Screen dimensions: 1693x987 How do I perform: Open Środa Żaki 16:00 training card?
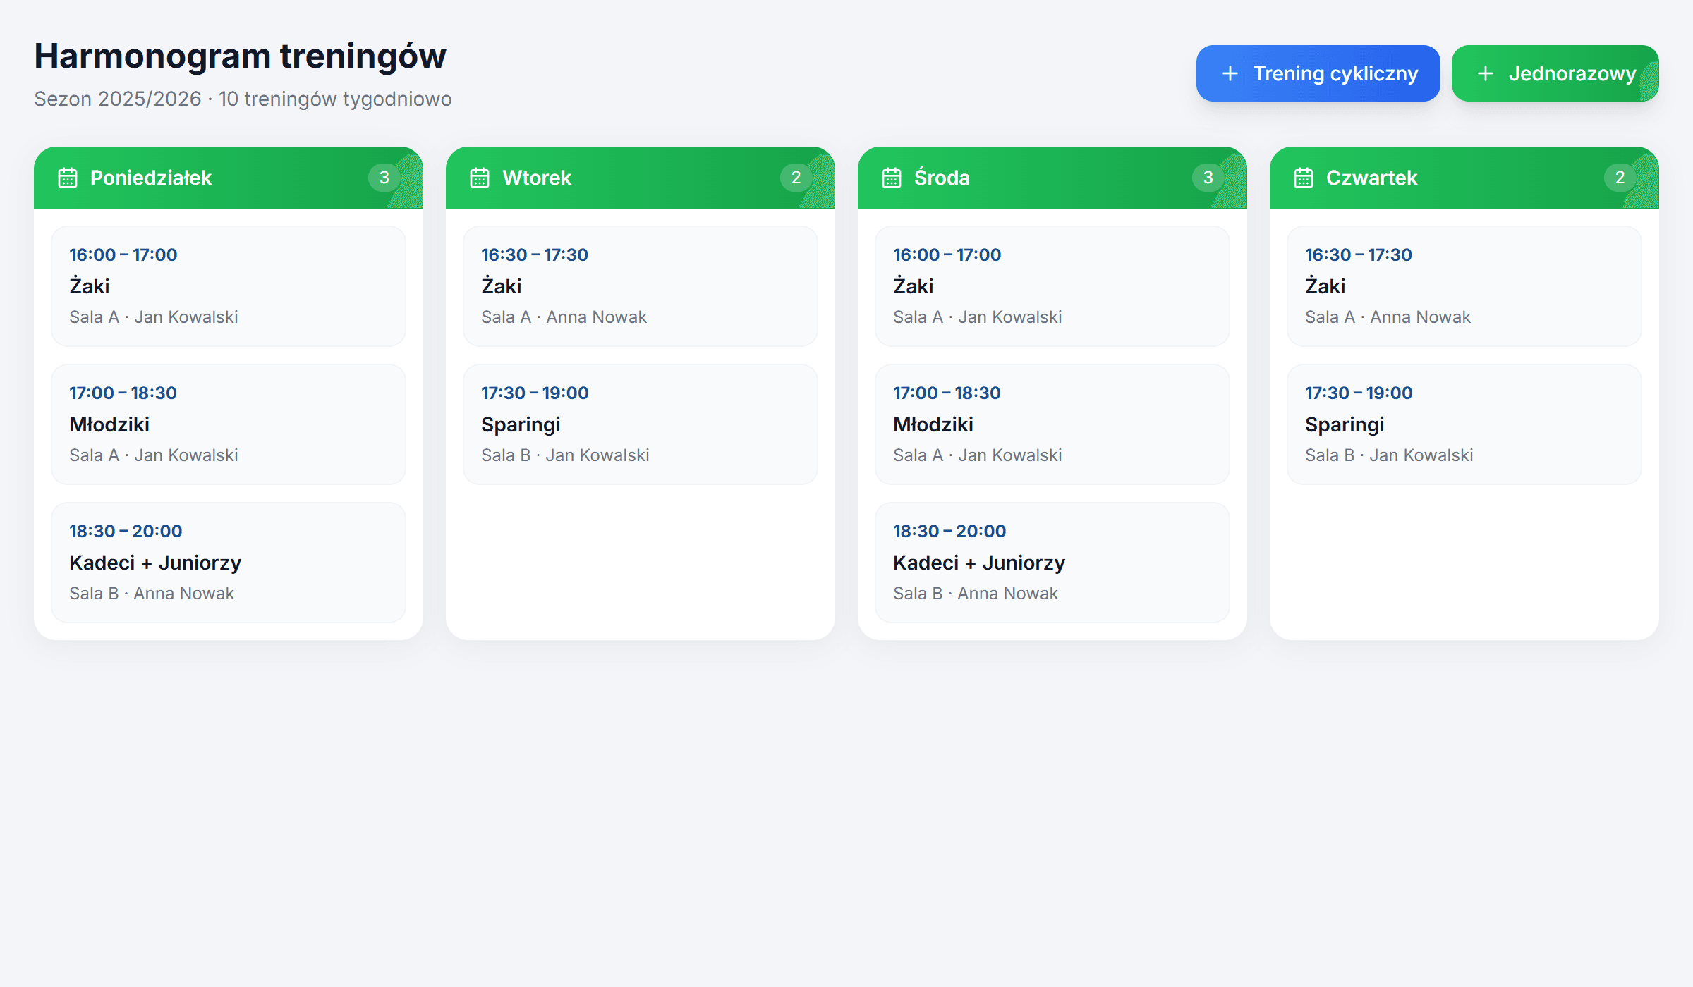coord(1052,286)
